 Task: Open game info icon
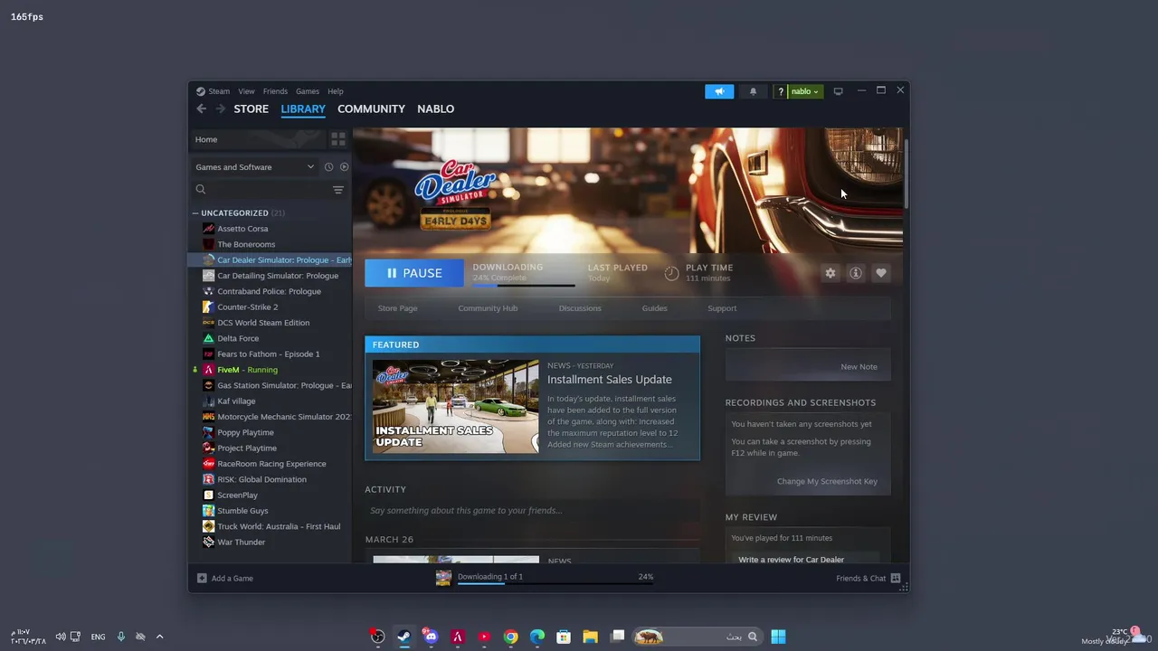click(856, 273)
